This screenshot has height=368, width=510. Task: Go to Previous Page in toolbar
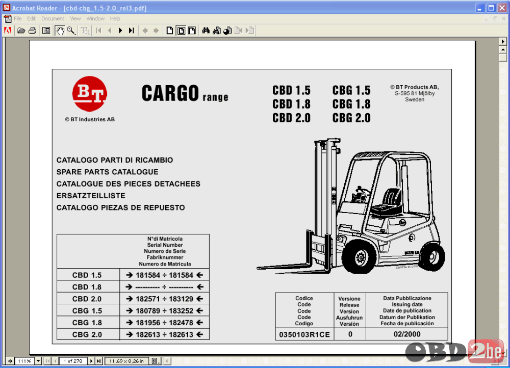(110, 31)
